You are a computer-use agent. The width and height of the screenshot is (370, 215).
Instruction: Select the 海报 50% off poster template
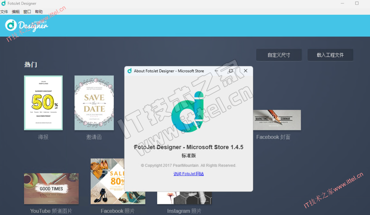[x=43, y=103]
